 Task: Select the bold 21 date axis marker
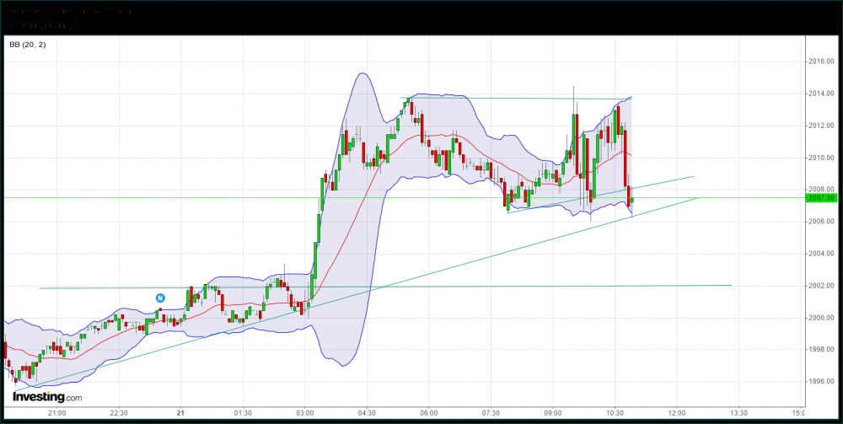180,413
